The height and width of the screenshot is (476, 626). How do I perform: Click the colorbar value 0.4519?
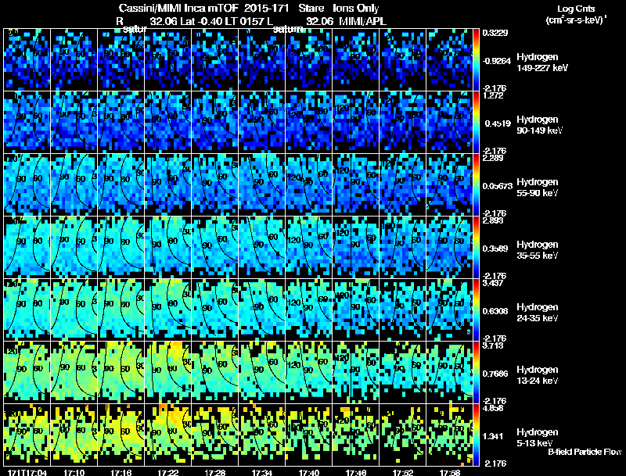[498, 123]
